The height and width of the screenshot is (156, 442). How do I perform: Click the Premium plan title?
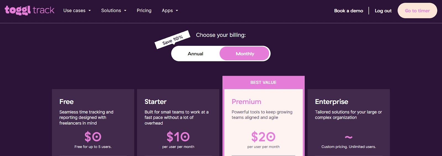click(x=246, y=102)
